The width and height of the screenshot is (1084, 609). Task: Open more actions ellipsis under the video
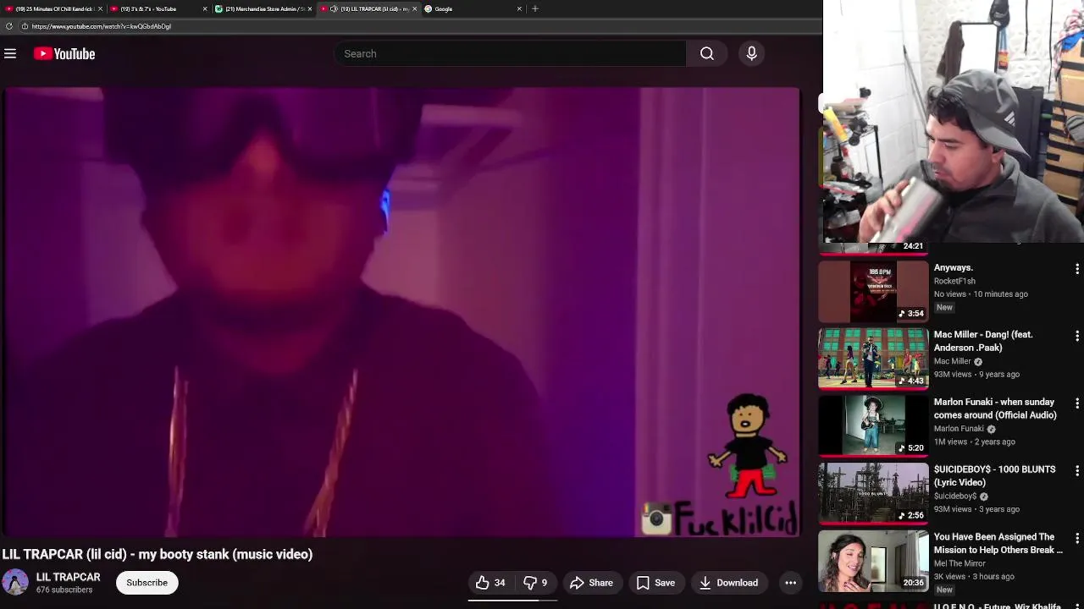790,582
